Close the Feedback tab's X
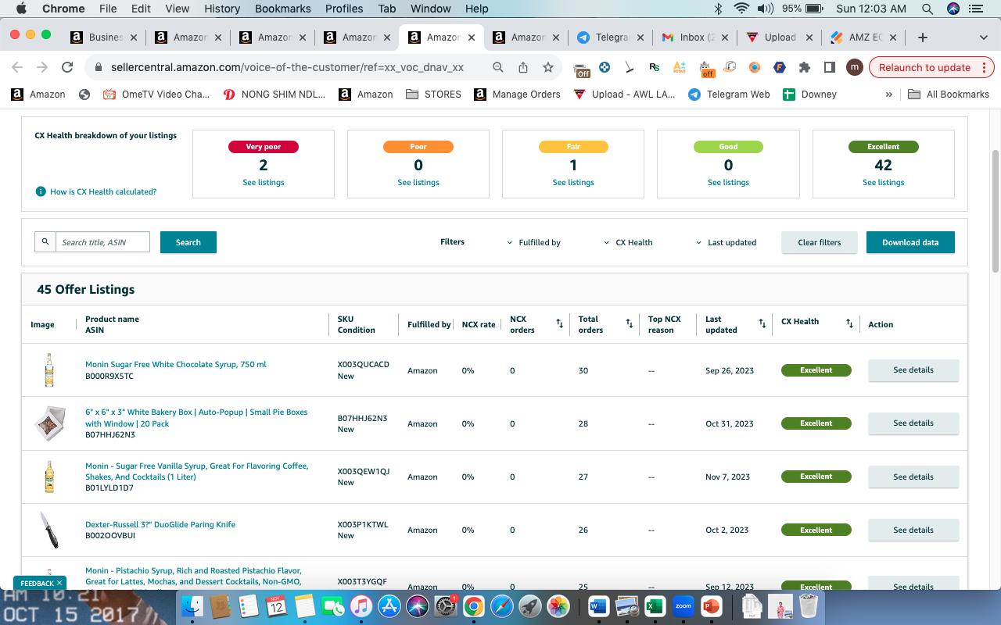Screen dimensions: 1001x625 [59, 583]
